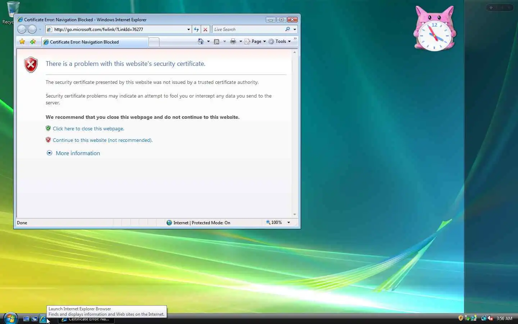Click the red Stop loading button
The image size is (518, 324).
pos(205,30)
